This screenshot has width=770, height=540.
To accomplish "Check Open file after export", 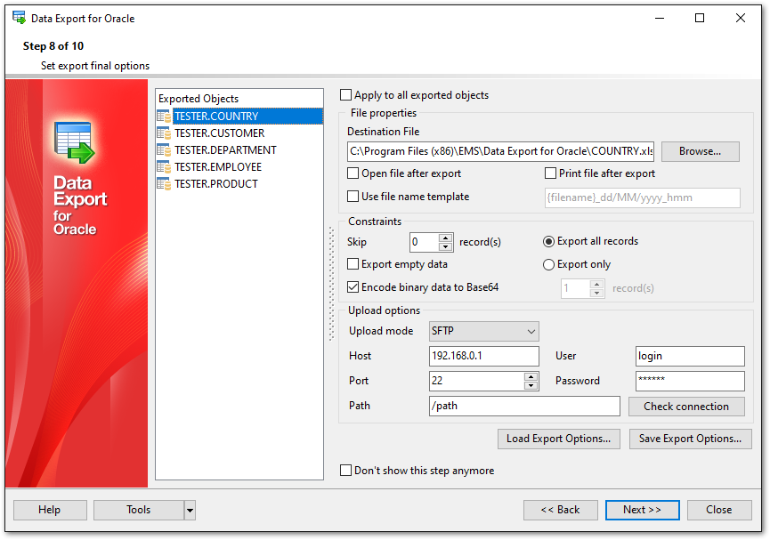I will click(353, 173).
